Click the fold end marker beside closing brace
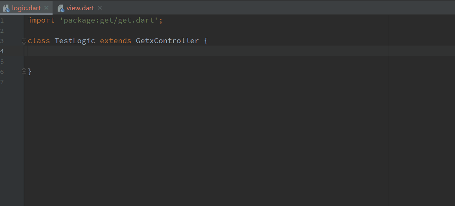Image resolution: width=455 pixels, height=206 pixels. click(24, 71)
